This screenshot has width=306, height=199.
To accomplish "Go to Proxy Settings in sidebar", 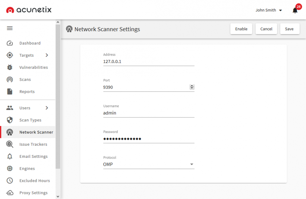I will (33, 193).
